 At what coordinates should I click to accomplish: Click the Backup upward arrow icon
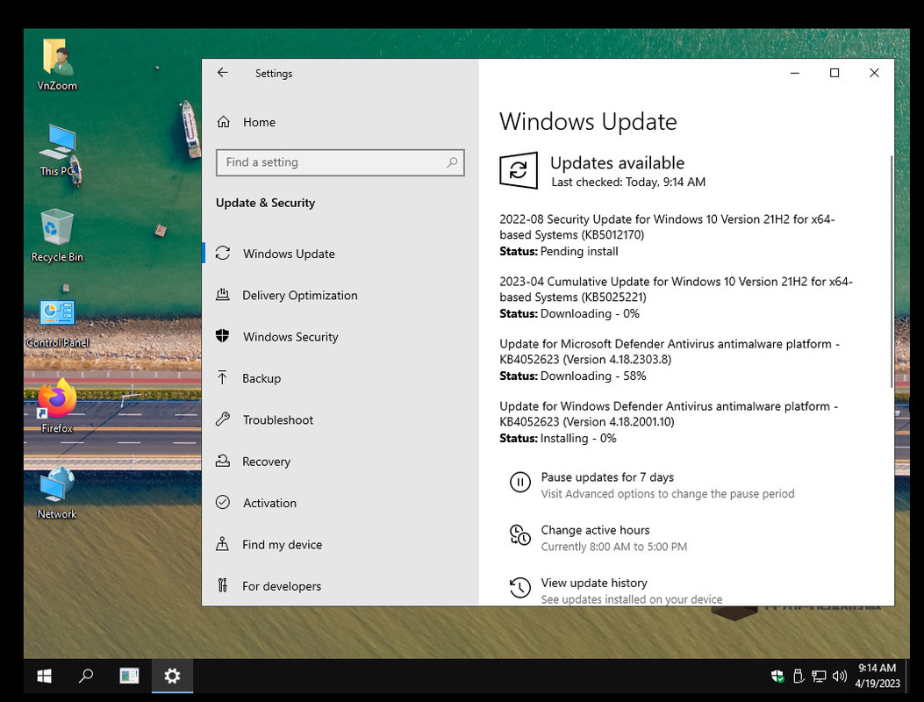[222, 378]
